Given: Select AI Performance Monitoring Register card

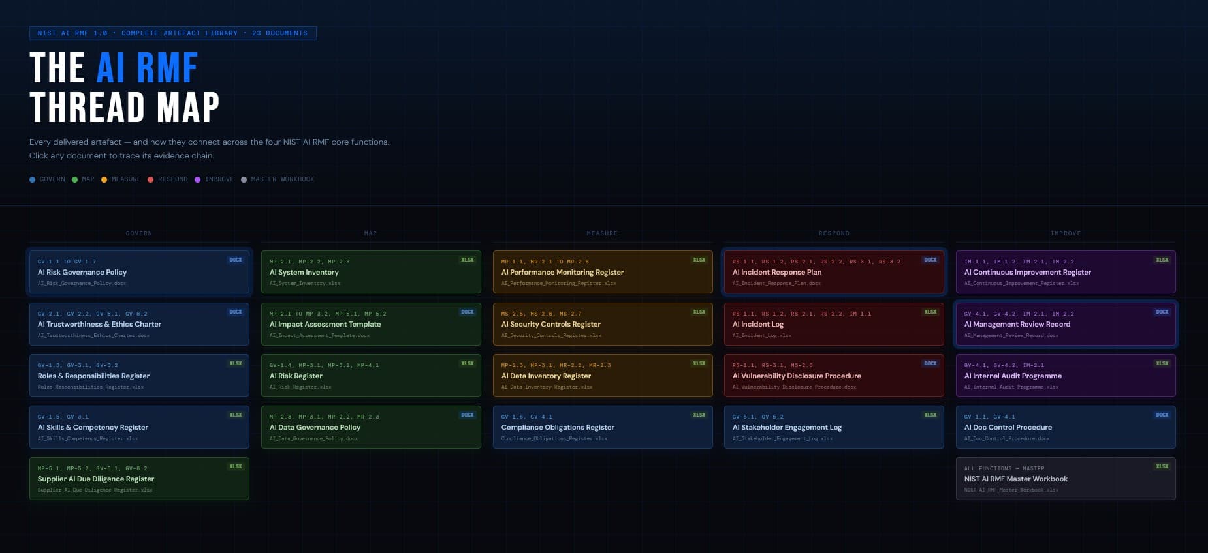Looking at the screenshot, I should 603,272.
